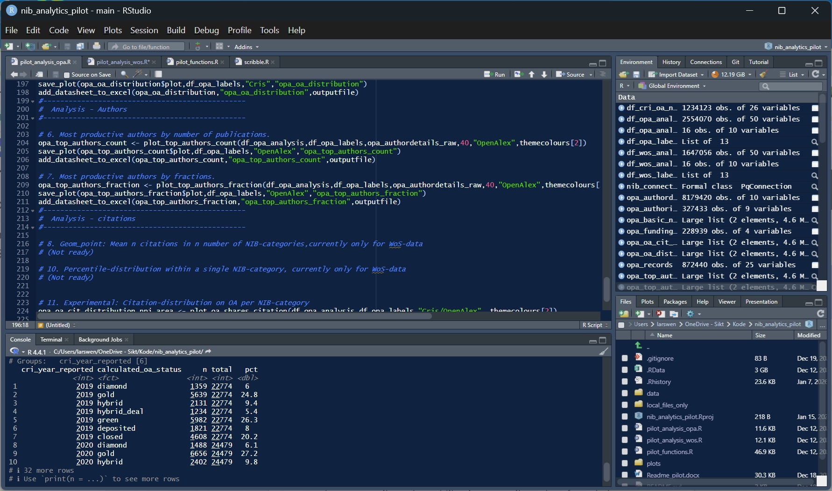Click the clear workspace broom icon in Environment
The image size is (832, 491).
(x=763, y=74)
